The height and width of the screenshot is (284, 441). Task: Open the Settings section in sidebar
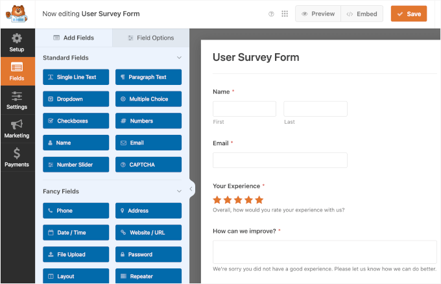17,100
